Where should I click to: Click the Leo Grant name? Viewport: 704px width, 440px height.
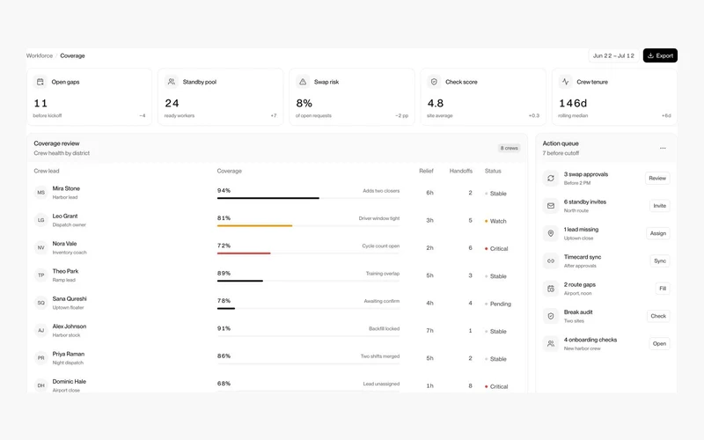point(65,216)
